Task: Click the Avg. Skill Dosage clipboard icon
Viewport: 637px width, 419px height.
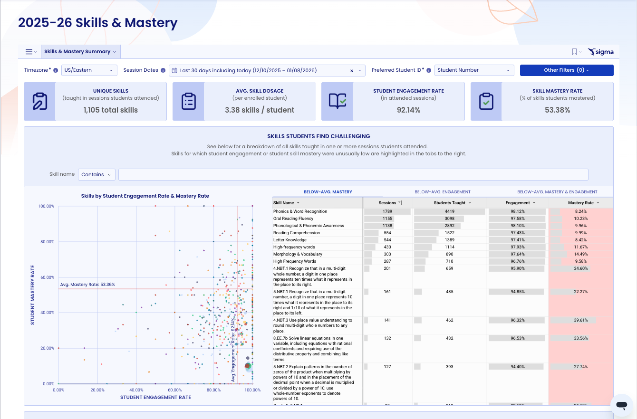Action: coord(189,101)
